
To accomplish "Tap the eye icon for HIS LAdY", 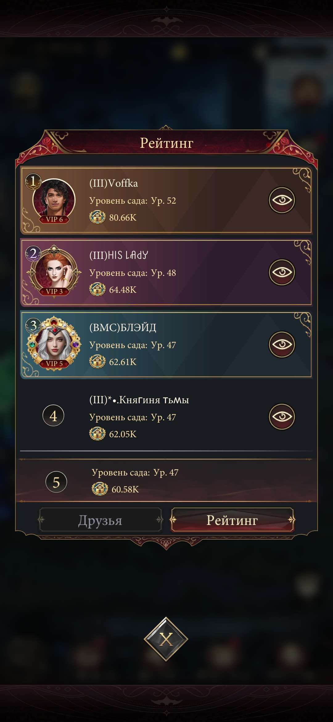I will (282, 272).
